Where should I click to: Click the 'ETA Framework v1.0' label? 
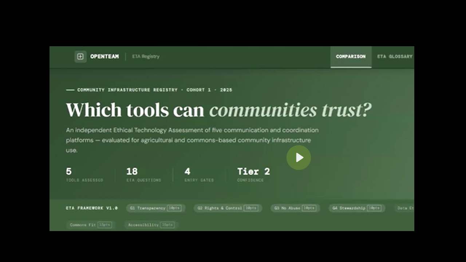point(92,208)
